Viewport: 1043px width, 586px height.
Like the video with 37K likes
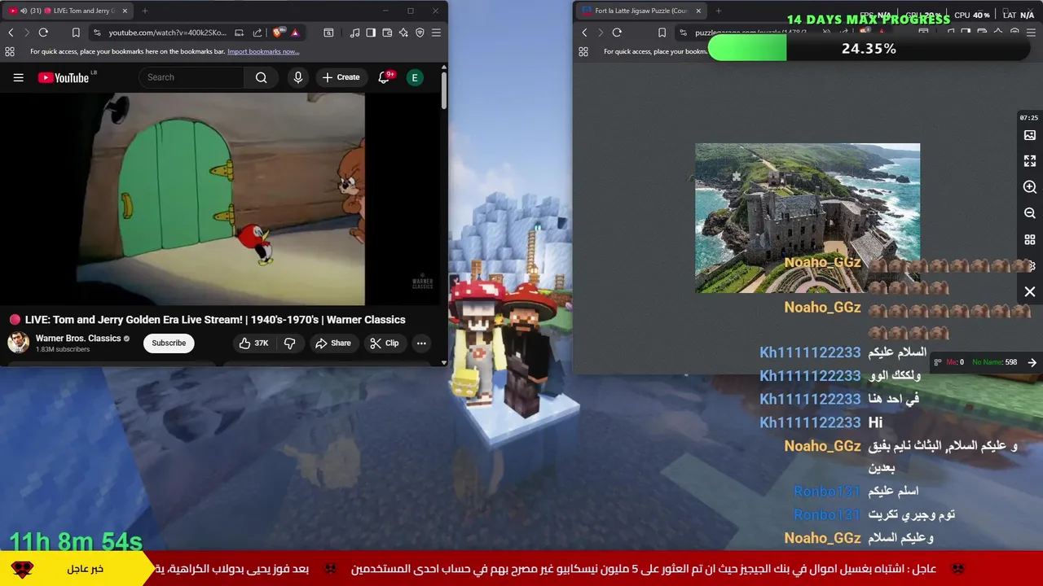253,343
